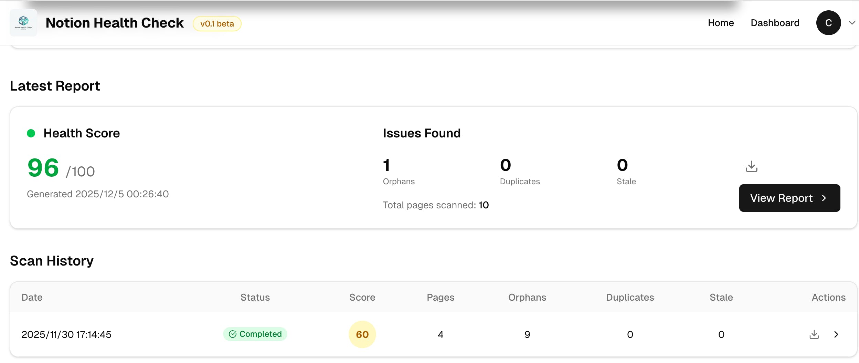Click the Completed status badge
Image resolution: width=859 pixels, height=363 pixels.
[x=255, y=334]
